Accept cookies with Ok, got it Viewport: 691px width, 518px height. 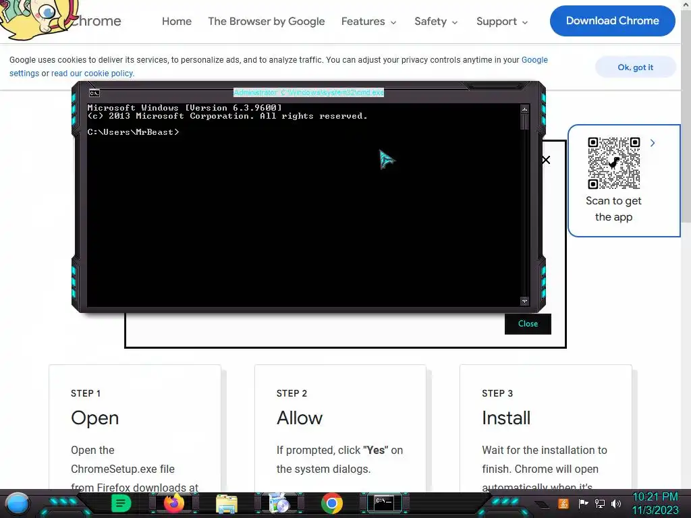coord(636,67)
